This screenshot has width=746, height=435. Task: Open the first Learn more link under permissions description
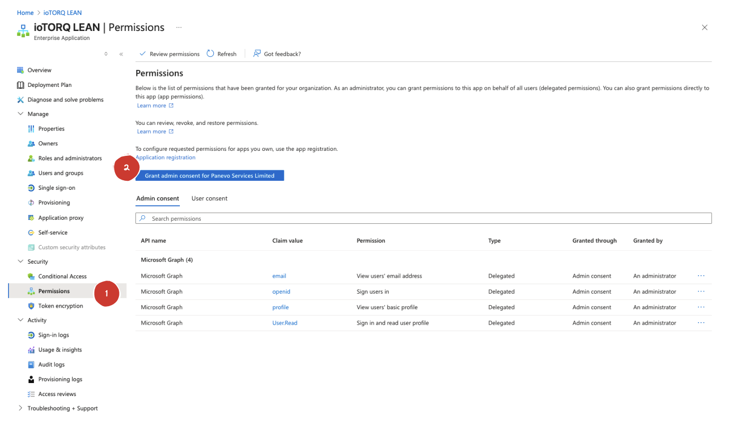(155, 105)
